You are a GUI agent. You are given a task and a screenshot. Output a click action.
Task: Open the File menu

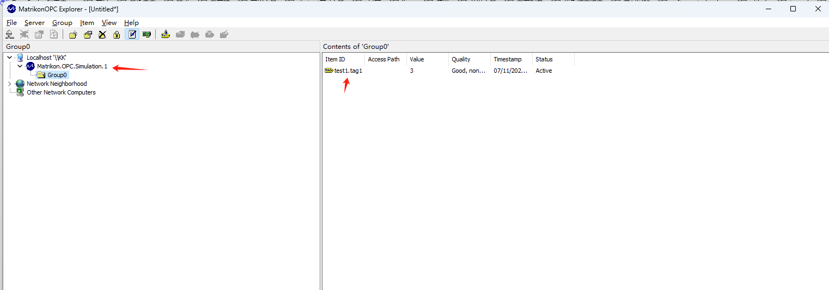coord(11,23)
